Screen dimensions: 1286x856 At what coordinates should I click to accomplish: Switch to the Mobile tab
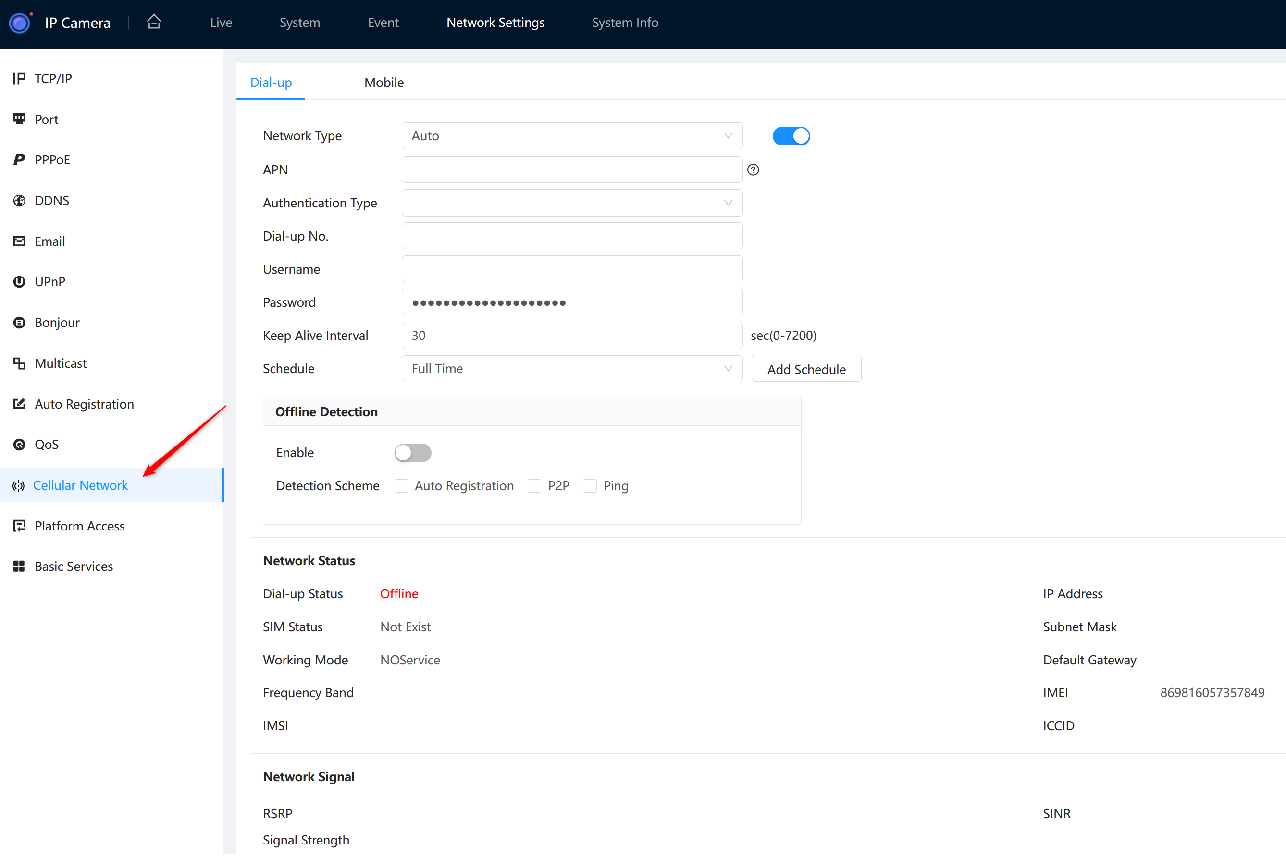[384, 83]
